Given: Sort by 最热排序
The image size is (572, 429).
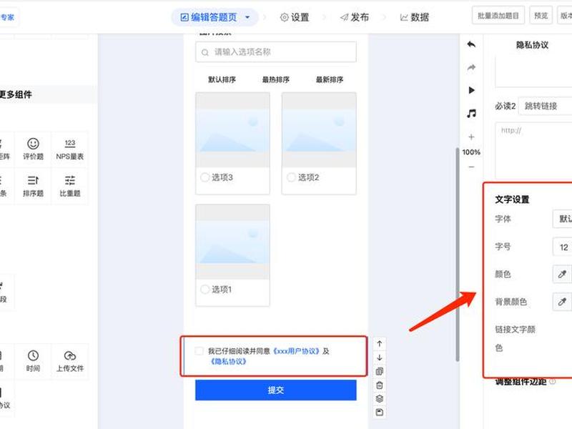Looking at the screenshot, I should pos(276,79).
